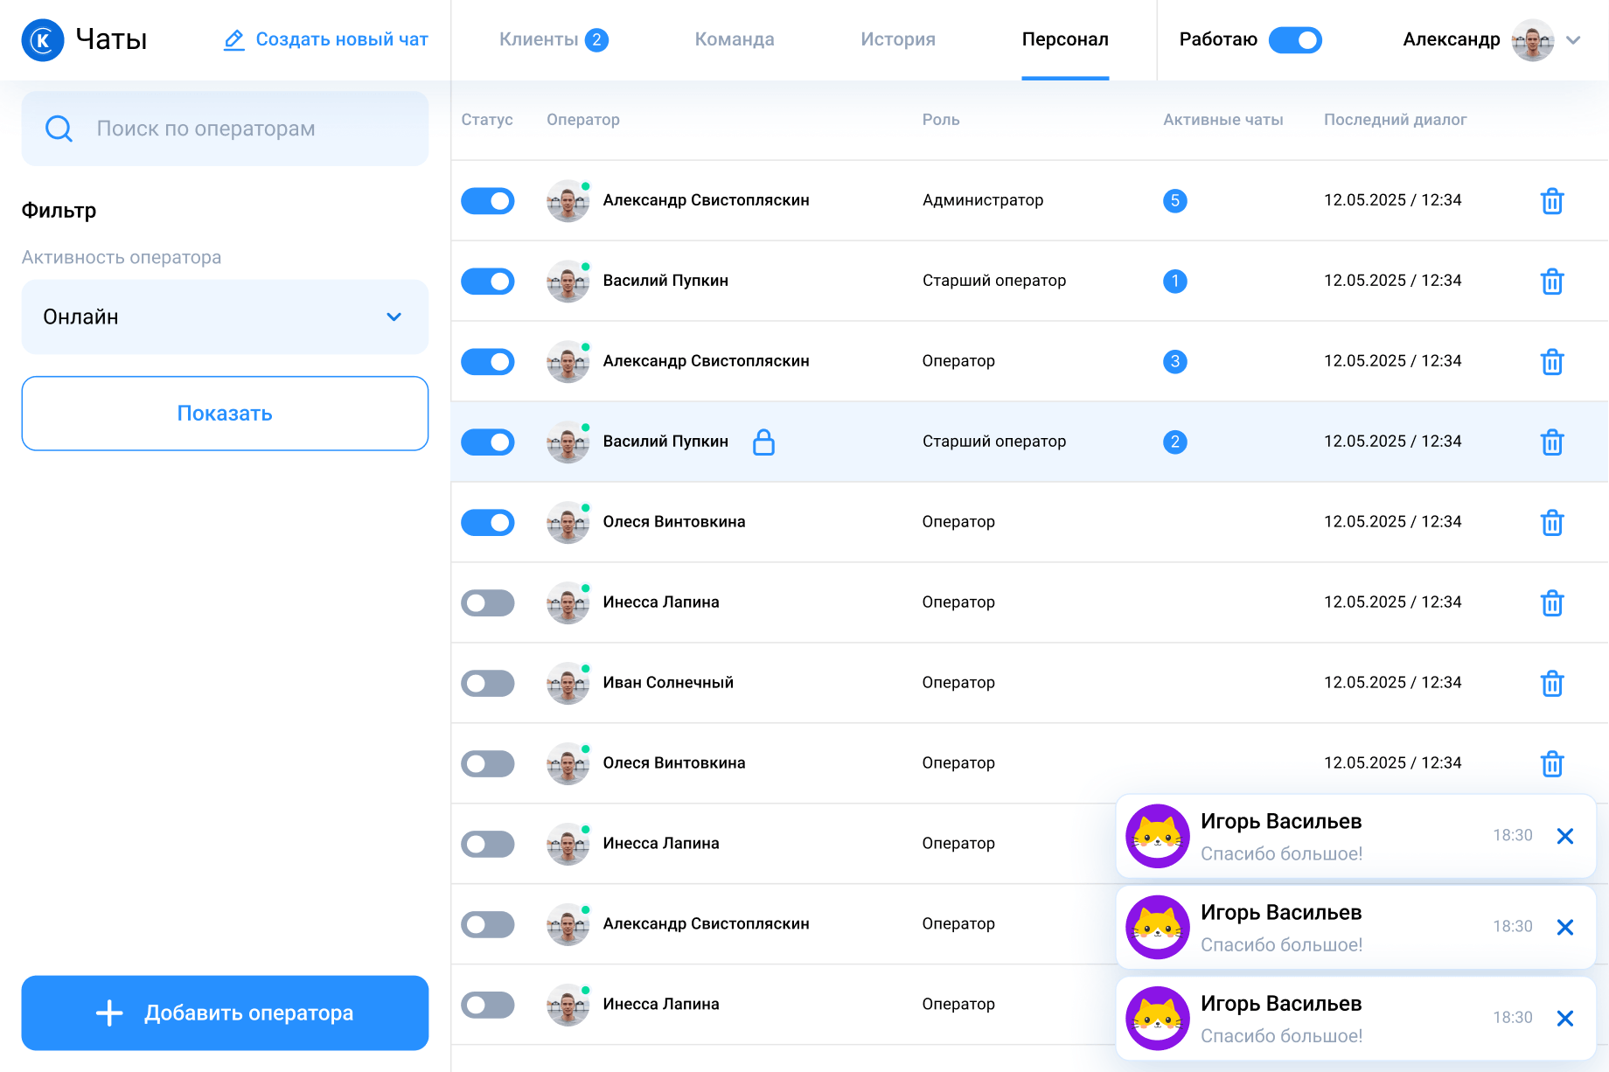Toggle status for operator with 3 active chats

click(x=488, y=362)
